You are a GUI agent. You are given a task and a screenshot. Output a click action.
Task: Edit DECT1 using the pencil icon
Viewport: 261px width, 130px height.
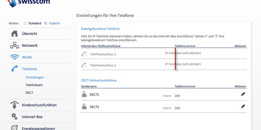[243, 94]
